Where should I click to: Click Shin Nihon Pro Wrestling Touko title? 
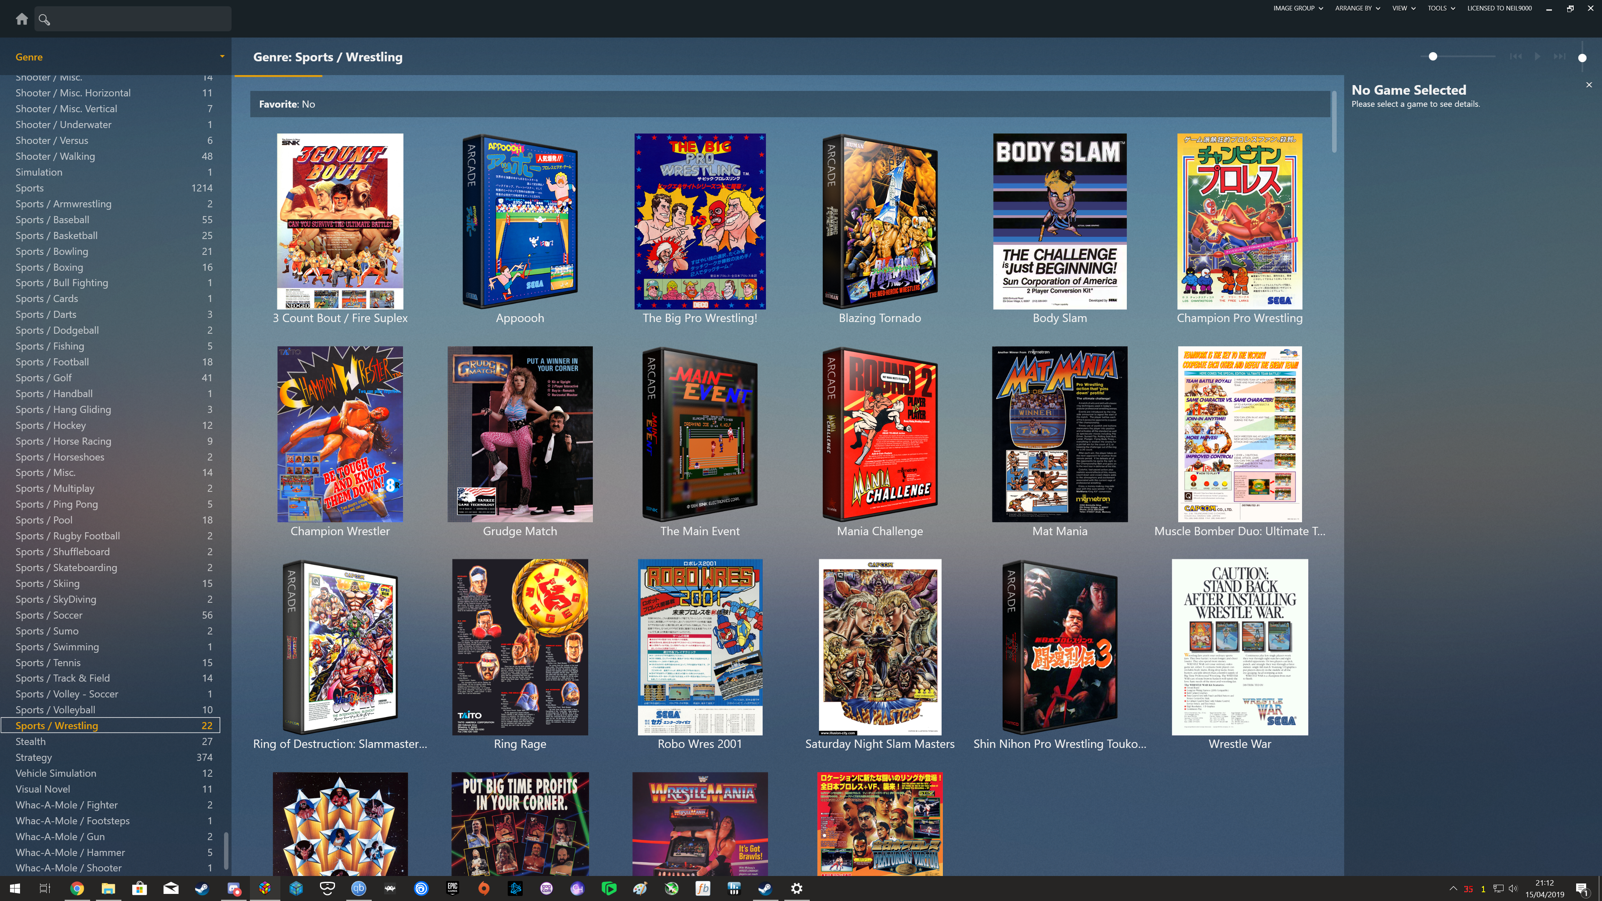1060,744
